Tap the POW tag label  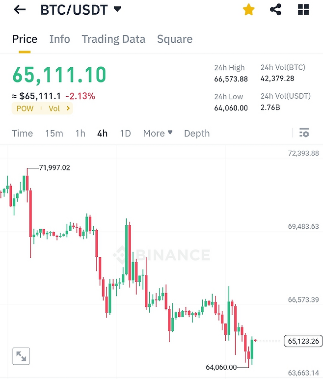point(25,108)
